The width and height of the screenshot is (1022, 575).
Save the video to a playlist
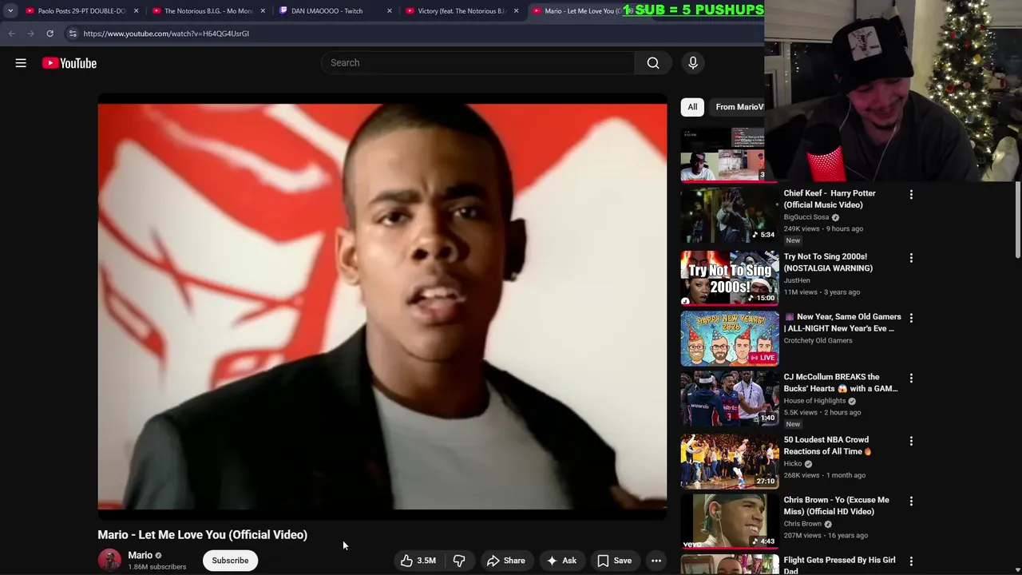click(615, 561)
